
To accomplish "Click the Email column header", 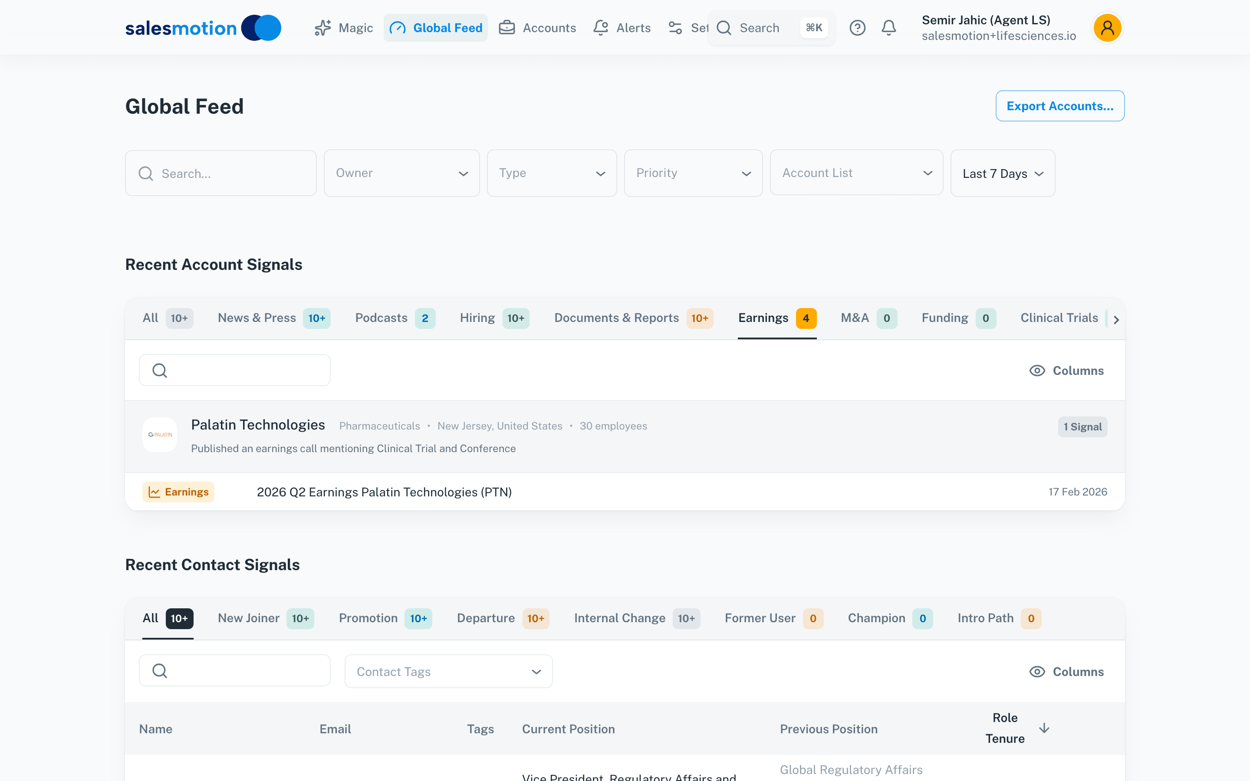I will [x=335, y=729].
